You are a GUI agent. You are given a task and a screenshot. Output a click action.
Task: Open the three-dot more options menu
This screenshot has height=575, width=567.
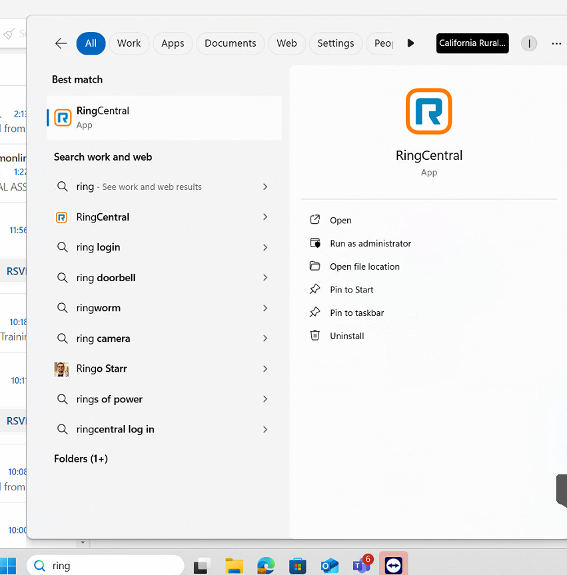coord(556,43)
